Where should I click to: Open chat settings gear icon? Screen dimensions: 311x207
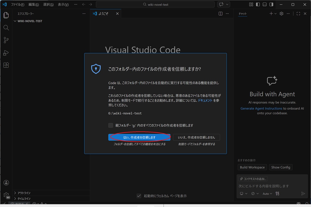click(281, 14)
